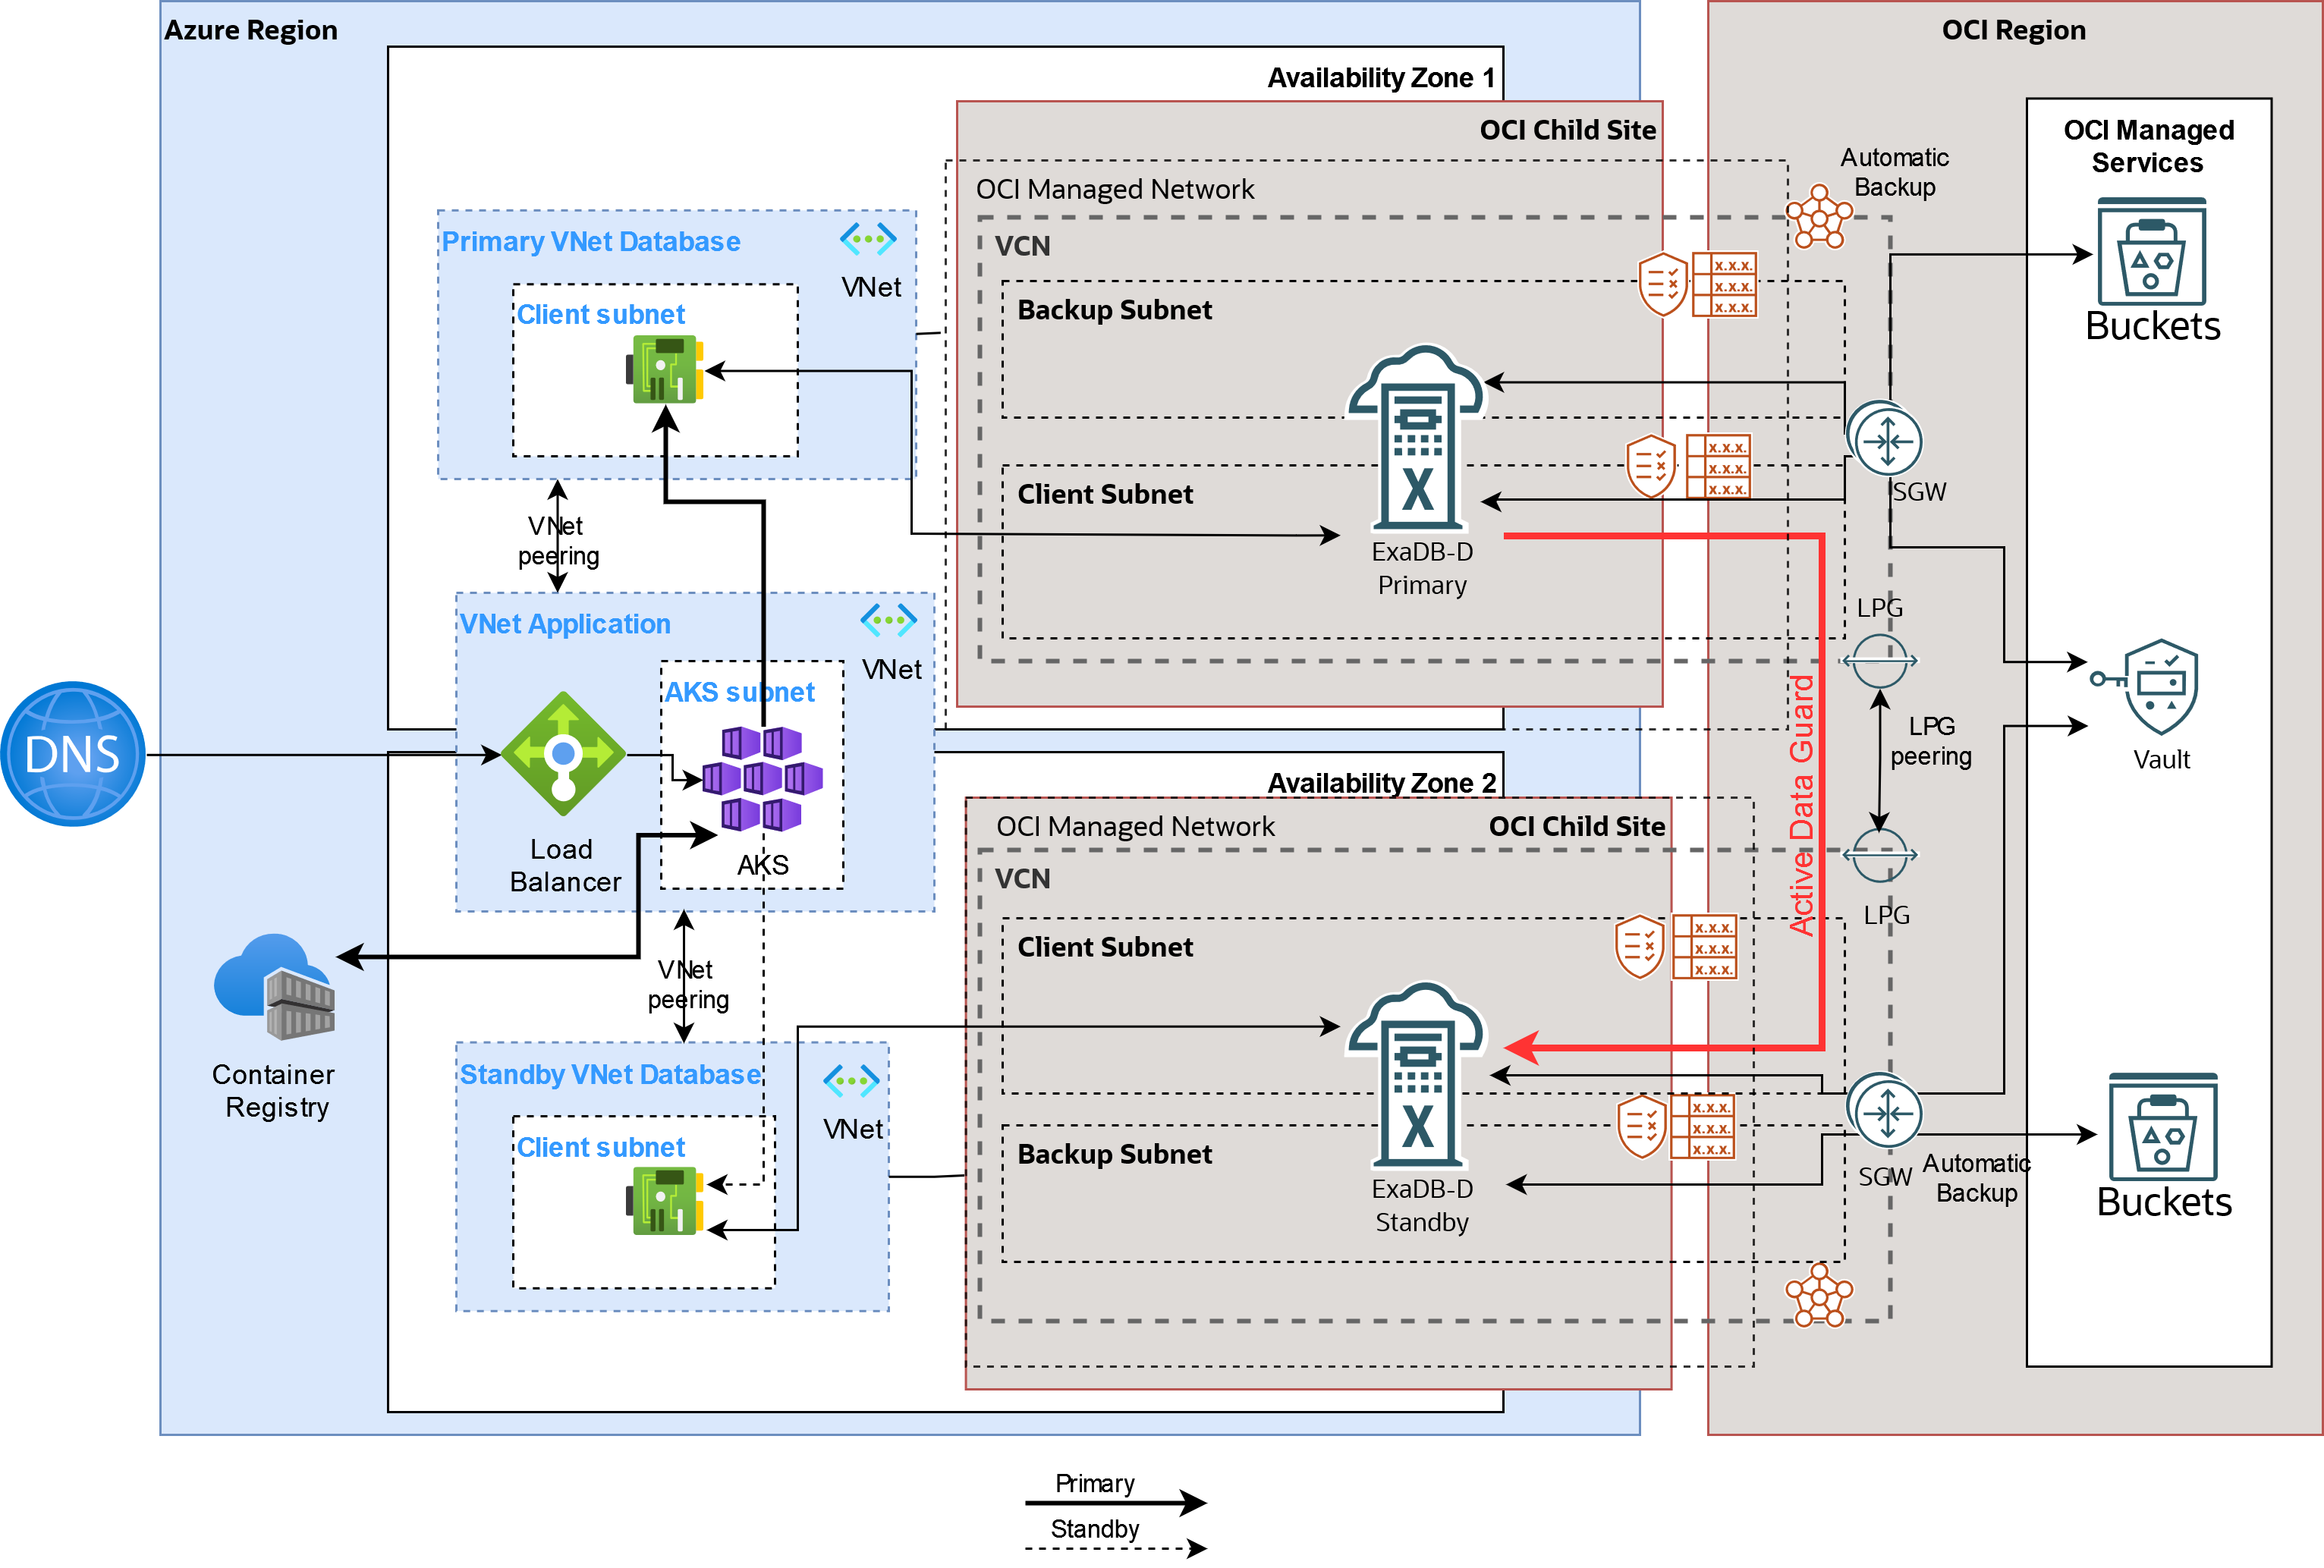This screenshot has width=2324, height=1568.
Task: Select the VNet icon in Primary VNet Database
Action: coord(868,239)
